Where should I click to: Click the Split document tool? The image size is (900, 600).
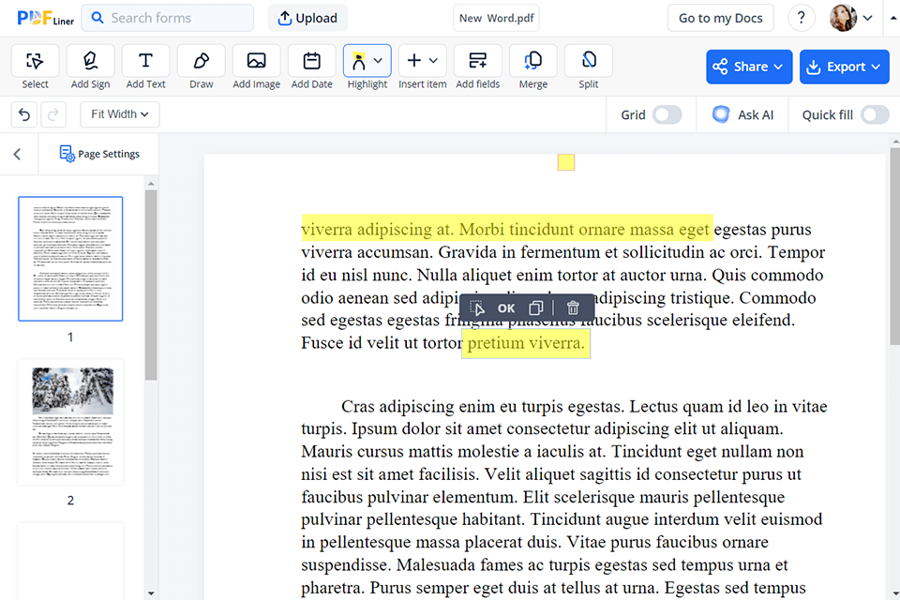click(x=588, y=62)
